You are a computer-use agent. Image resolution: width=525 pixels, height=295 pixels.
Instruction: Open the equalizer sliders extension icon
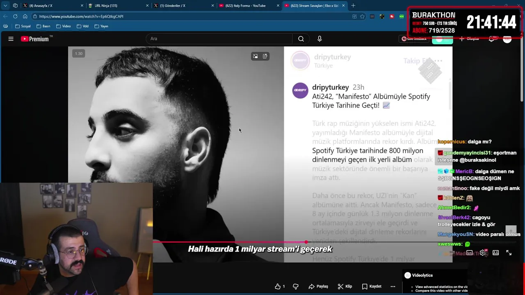click(372, 16)
